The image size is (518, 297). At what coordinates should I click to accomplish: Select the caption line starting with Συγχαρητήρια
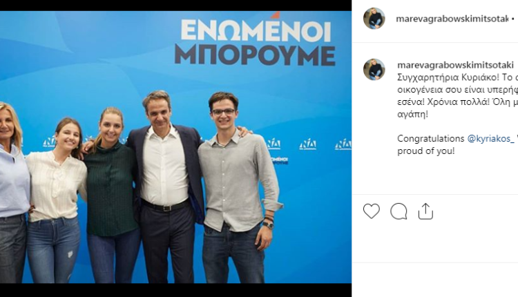click(457, 77)
